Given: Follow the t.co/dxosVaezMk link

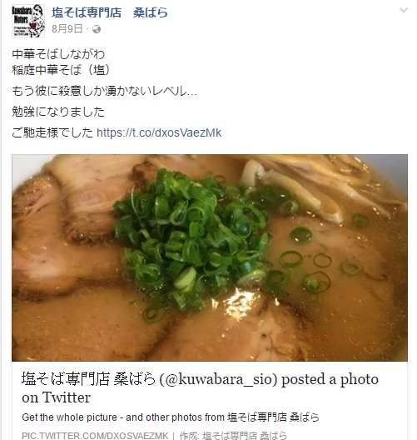Looking at the screenshot, I should (159, 132).
